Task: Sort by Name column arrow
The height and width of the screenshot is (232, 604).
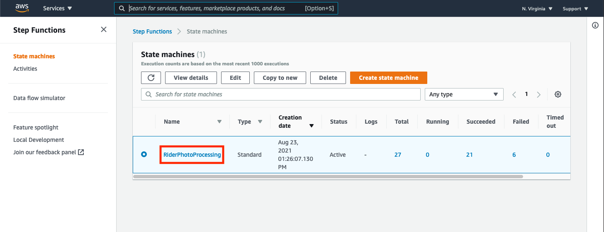Action: 219,122
